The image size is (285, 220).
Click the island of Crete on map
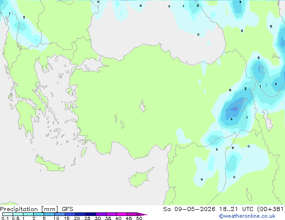coord(49,164)
